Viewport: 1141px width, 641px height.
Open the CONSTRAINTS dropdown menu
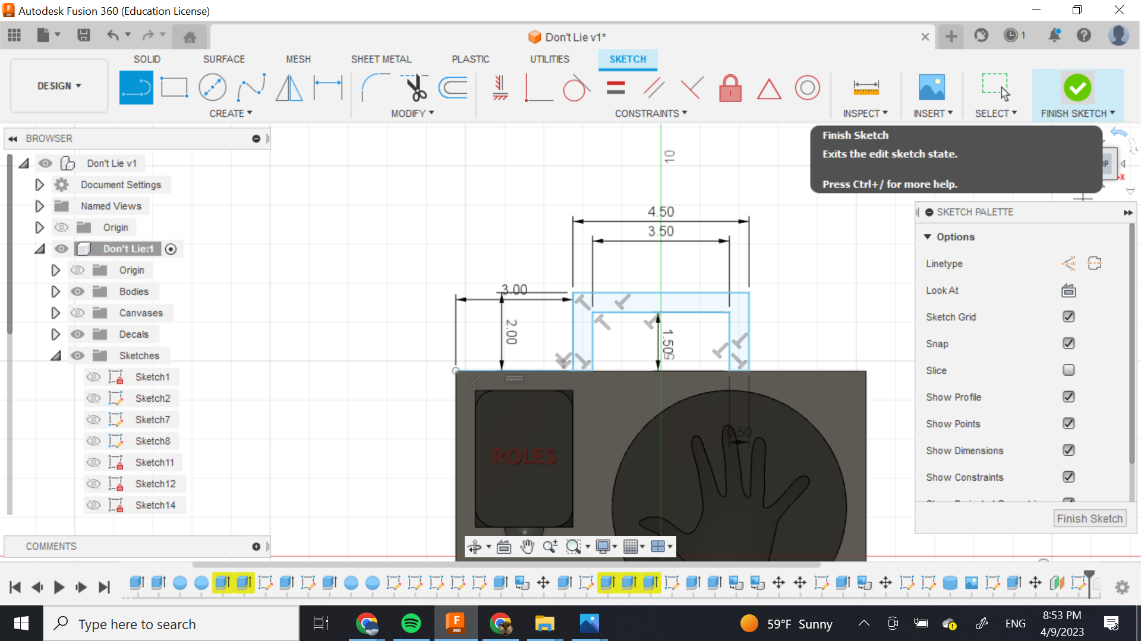pyautogui.click(x=651, y=113)
